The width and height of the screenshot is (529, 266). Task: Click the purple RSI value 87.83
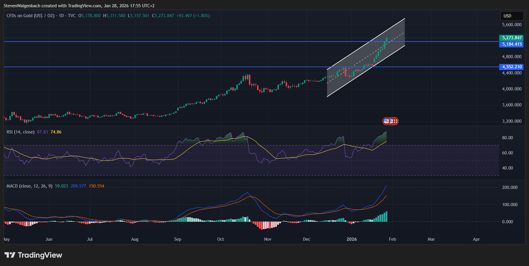click(x=43, y=132)
